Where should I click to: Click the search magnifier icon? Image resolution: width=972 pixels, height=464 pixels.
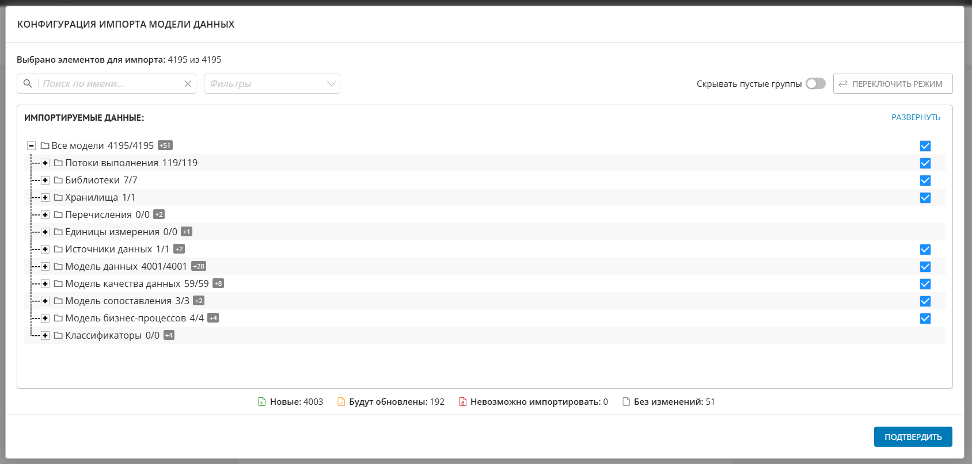click(28, 83)
